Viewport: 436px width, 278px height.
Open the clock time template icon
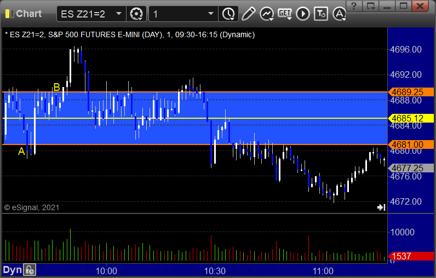[228, 14]
